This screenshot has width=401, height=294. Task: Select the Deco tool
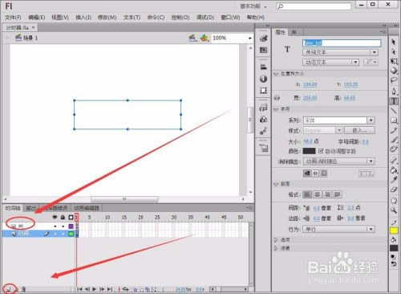click(x=394, y=149)
